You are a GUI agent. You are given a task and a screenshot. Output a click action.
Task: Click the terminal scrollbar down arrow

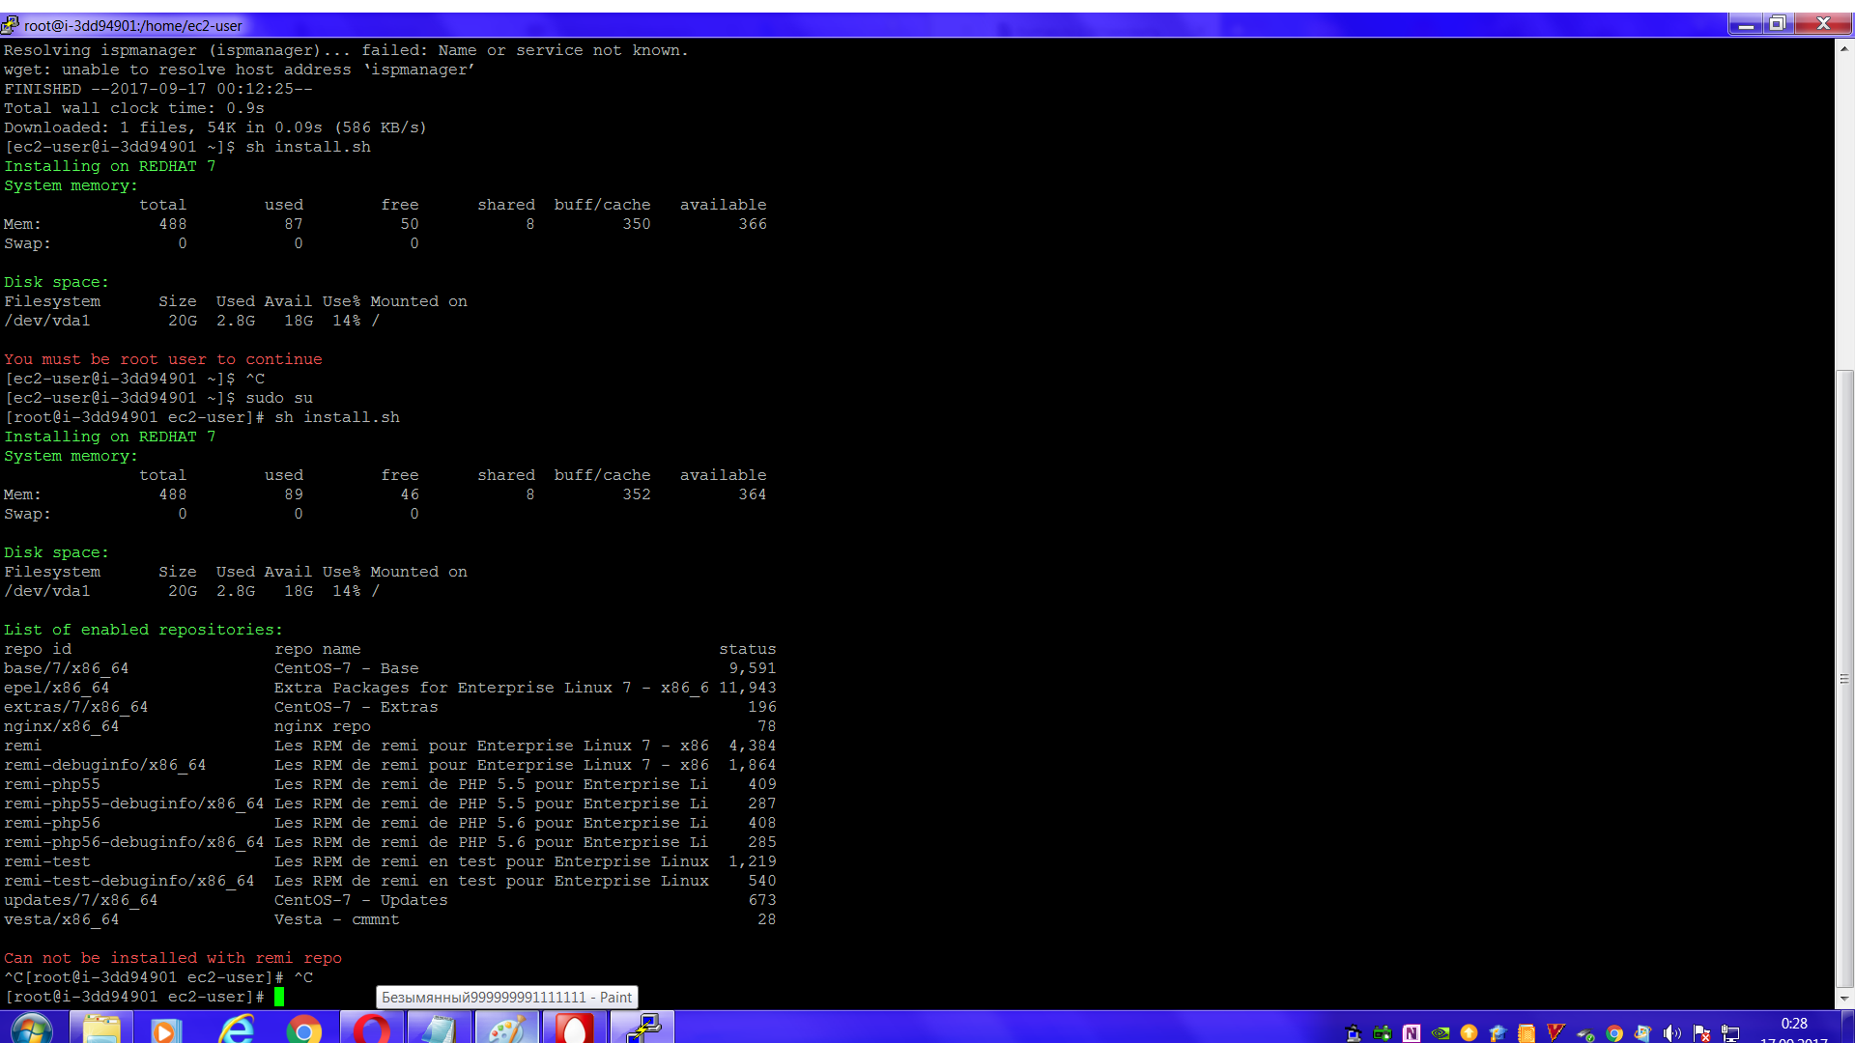pos(1844,999)
